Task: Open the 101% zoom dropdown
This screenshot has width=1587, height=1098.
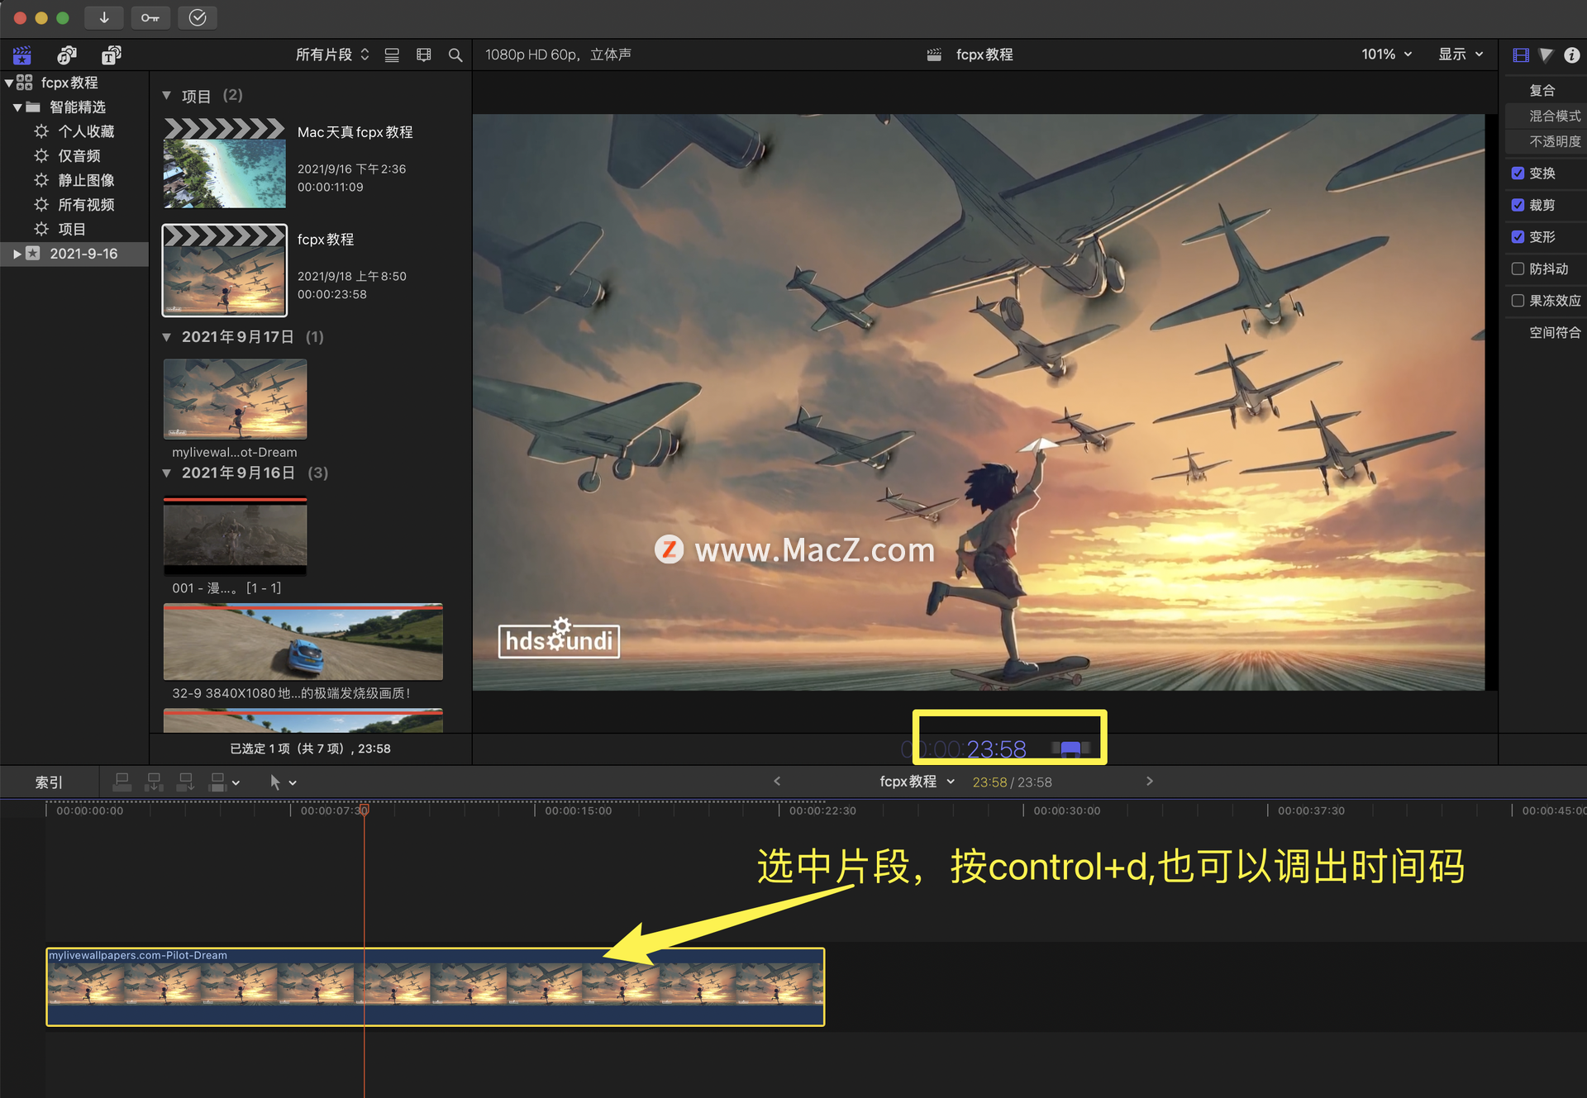Action: 1386,55
